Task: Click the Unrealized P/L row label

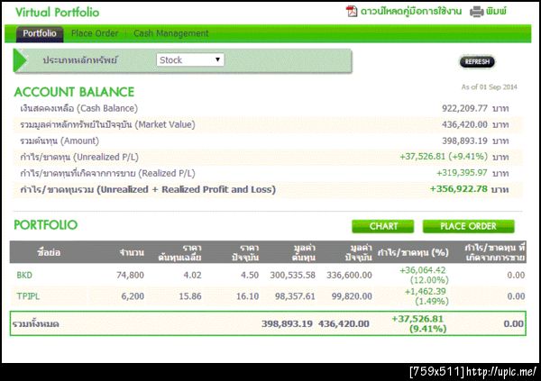Action: (x=79, y=157)
